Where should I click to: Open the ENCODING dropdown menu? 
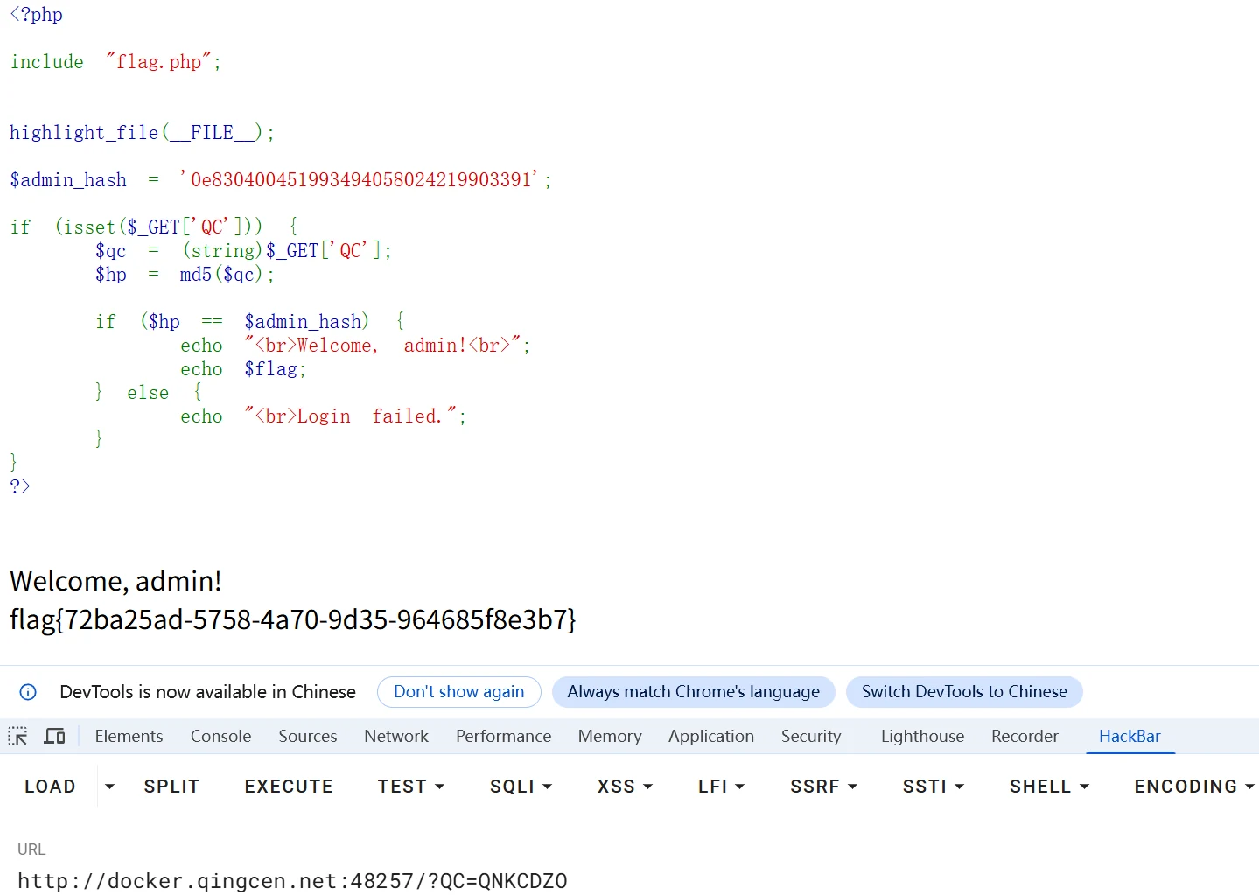(1194, 787)
